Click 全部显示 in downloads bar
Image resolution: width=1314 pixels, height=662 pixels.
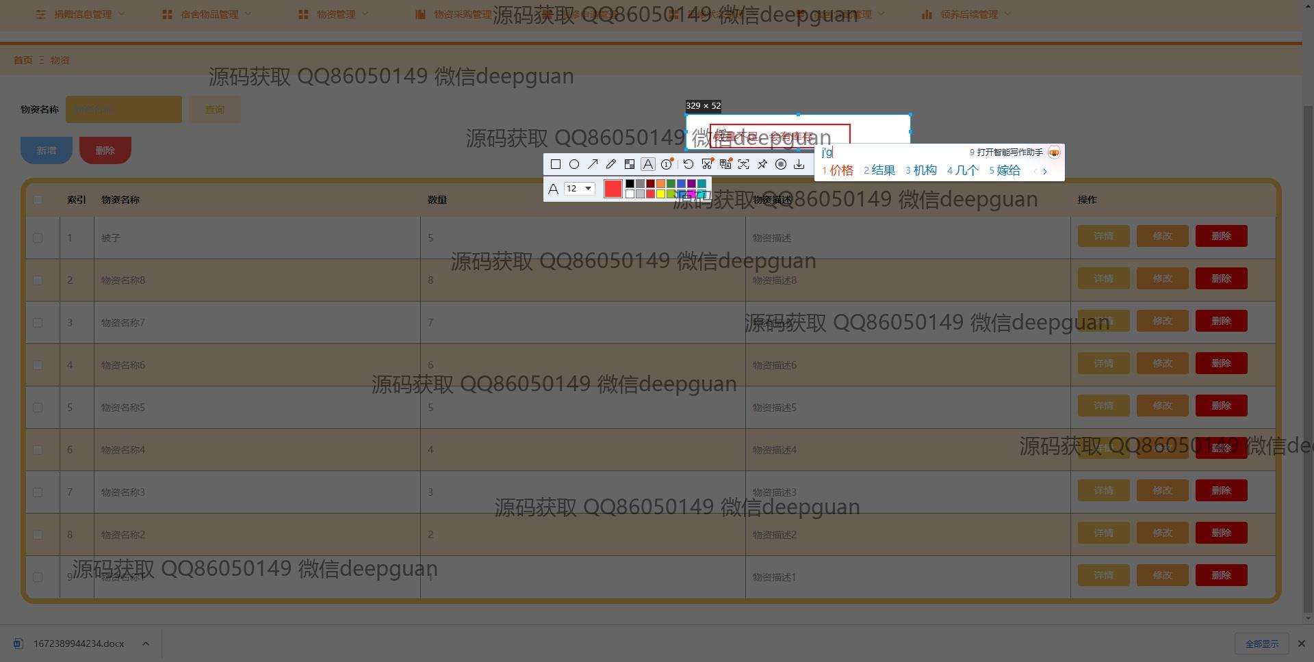(1262, 644)
